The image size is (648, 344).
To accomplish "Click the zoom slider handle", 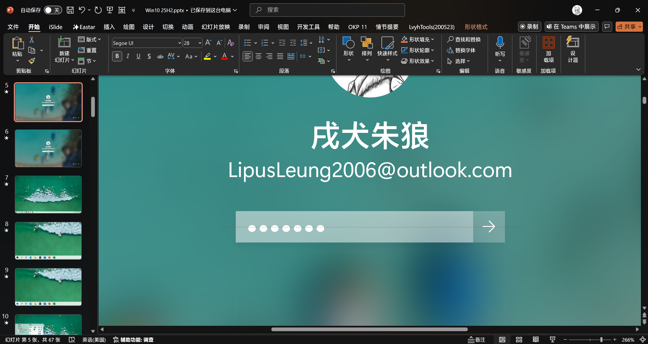I will [x=601, y=340].
